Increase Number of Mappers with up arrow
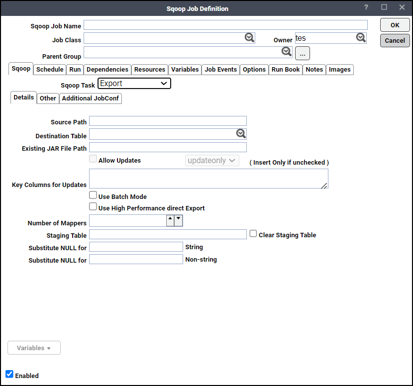This screenshot has height=386, width=413. click(x=170, y=220)
